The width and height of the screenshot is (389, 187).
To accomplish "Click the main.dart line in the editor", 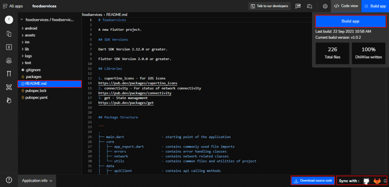I will click(165, 137).
